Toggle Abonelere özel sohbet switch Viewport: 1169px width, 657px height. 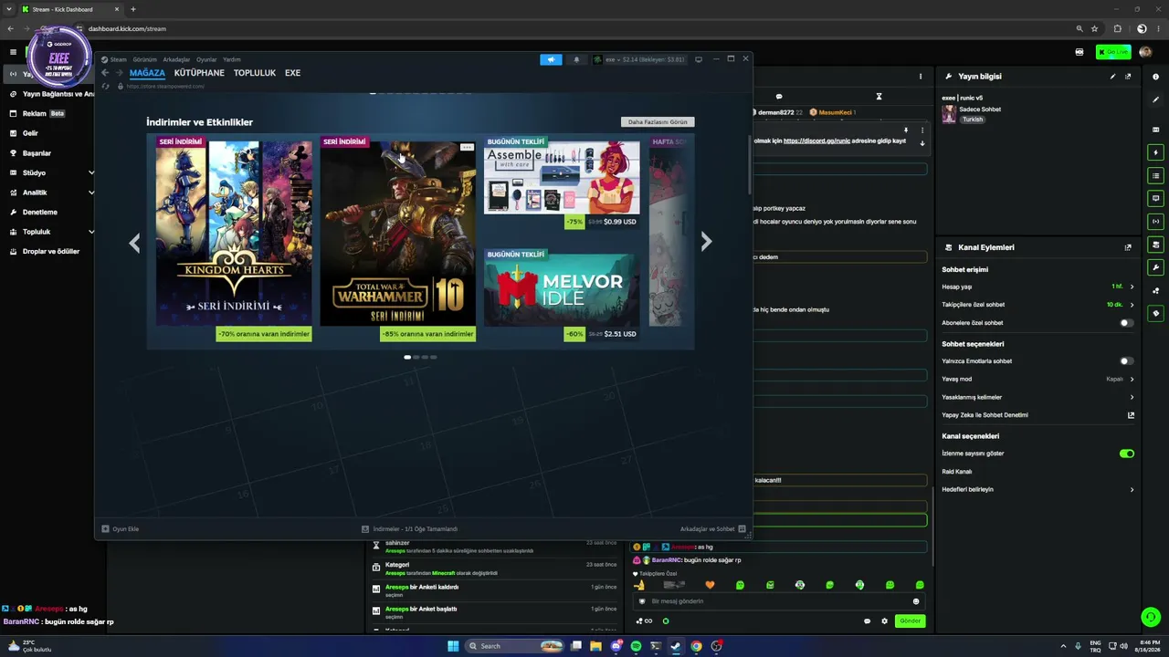[1126, 323]
